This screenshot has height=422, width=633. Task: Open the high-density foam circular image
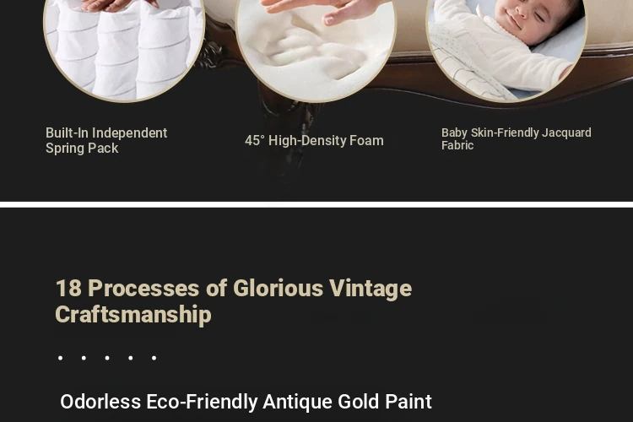pos(316,50)
